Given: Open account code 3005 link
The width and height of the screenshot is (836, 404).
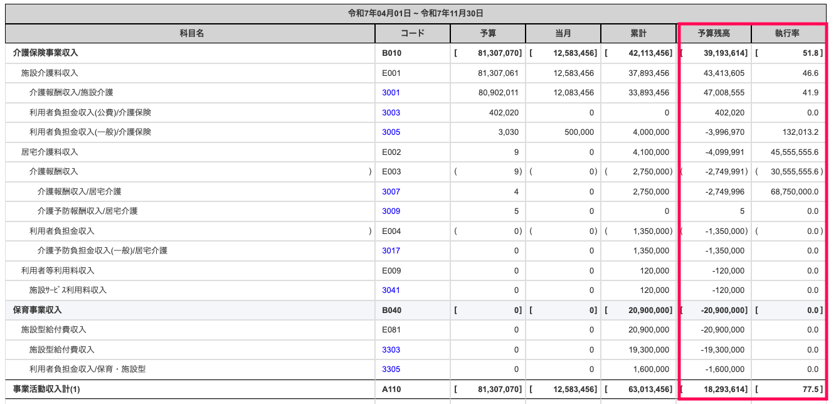Looking at the screenshot, I should (391, 132).
